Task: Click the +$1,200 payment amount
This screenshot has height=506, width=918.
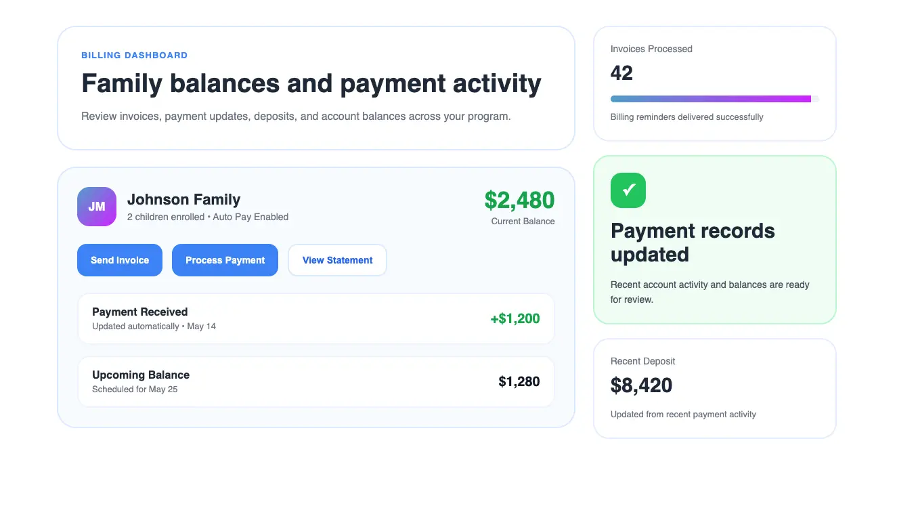Action: click(x=515, y=318)
